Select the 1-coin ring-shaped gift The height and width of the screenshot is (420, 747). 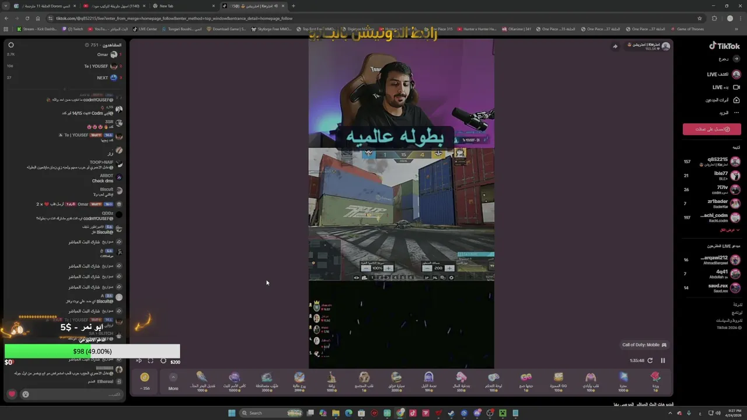[x=364, y=381]
